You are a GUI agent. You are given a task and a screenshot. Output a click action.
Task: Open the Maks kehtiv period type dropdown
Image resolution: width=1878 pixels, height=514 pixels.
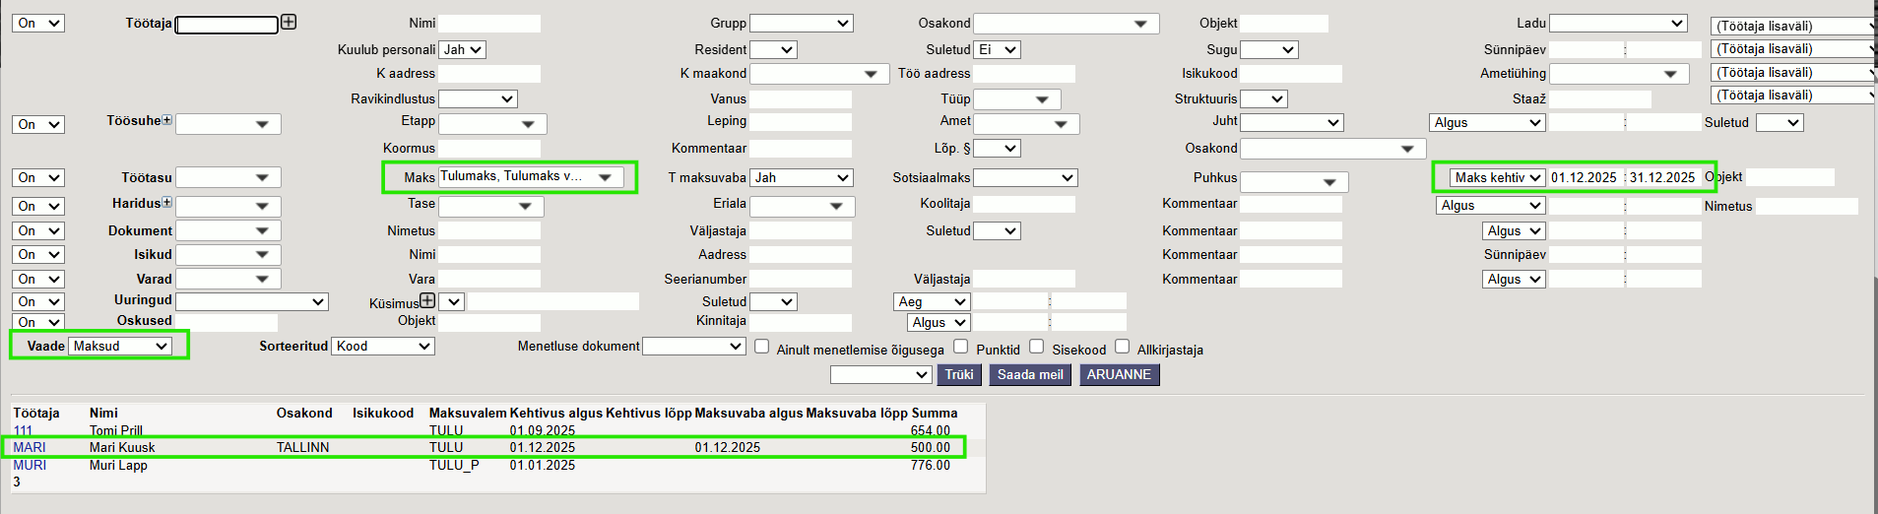pyautogui.click(x=1497, y=178)
